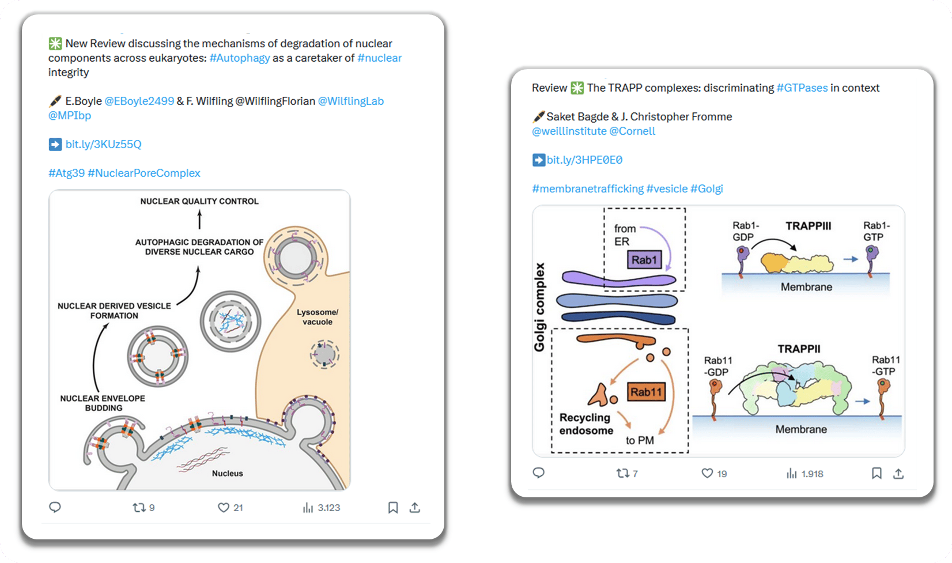Visit the @weillinstitute profile

(569, 131)
